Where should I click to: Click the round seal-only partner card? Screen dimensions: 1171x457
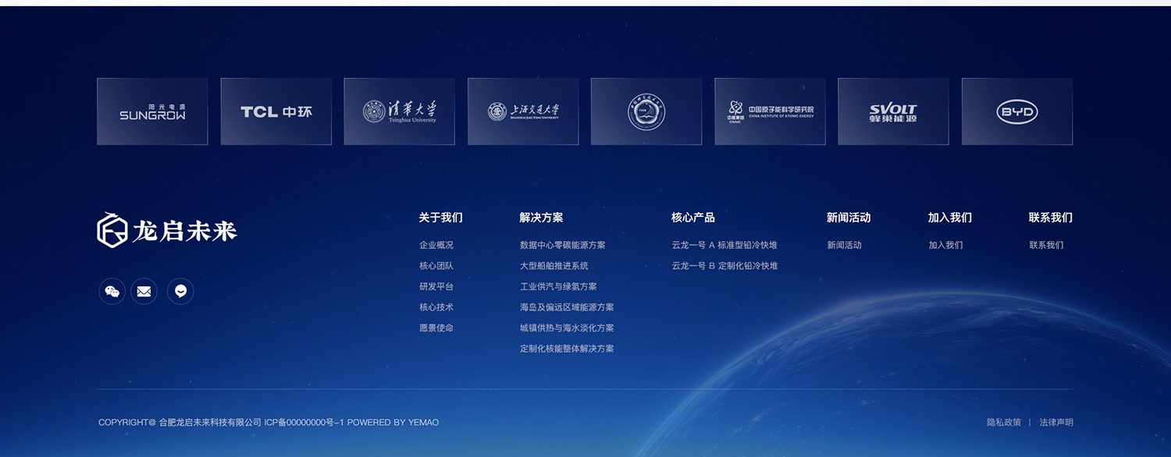point(646,112)
